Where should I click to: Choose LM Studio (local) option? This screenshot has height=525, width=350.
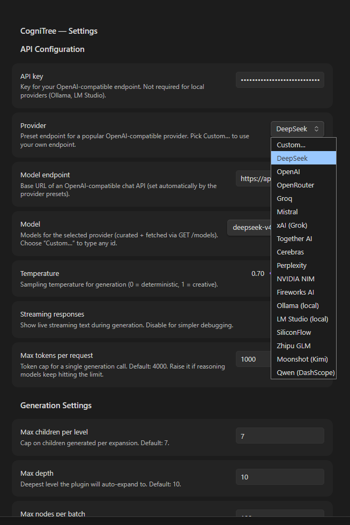coord(303,319)
